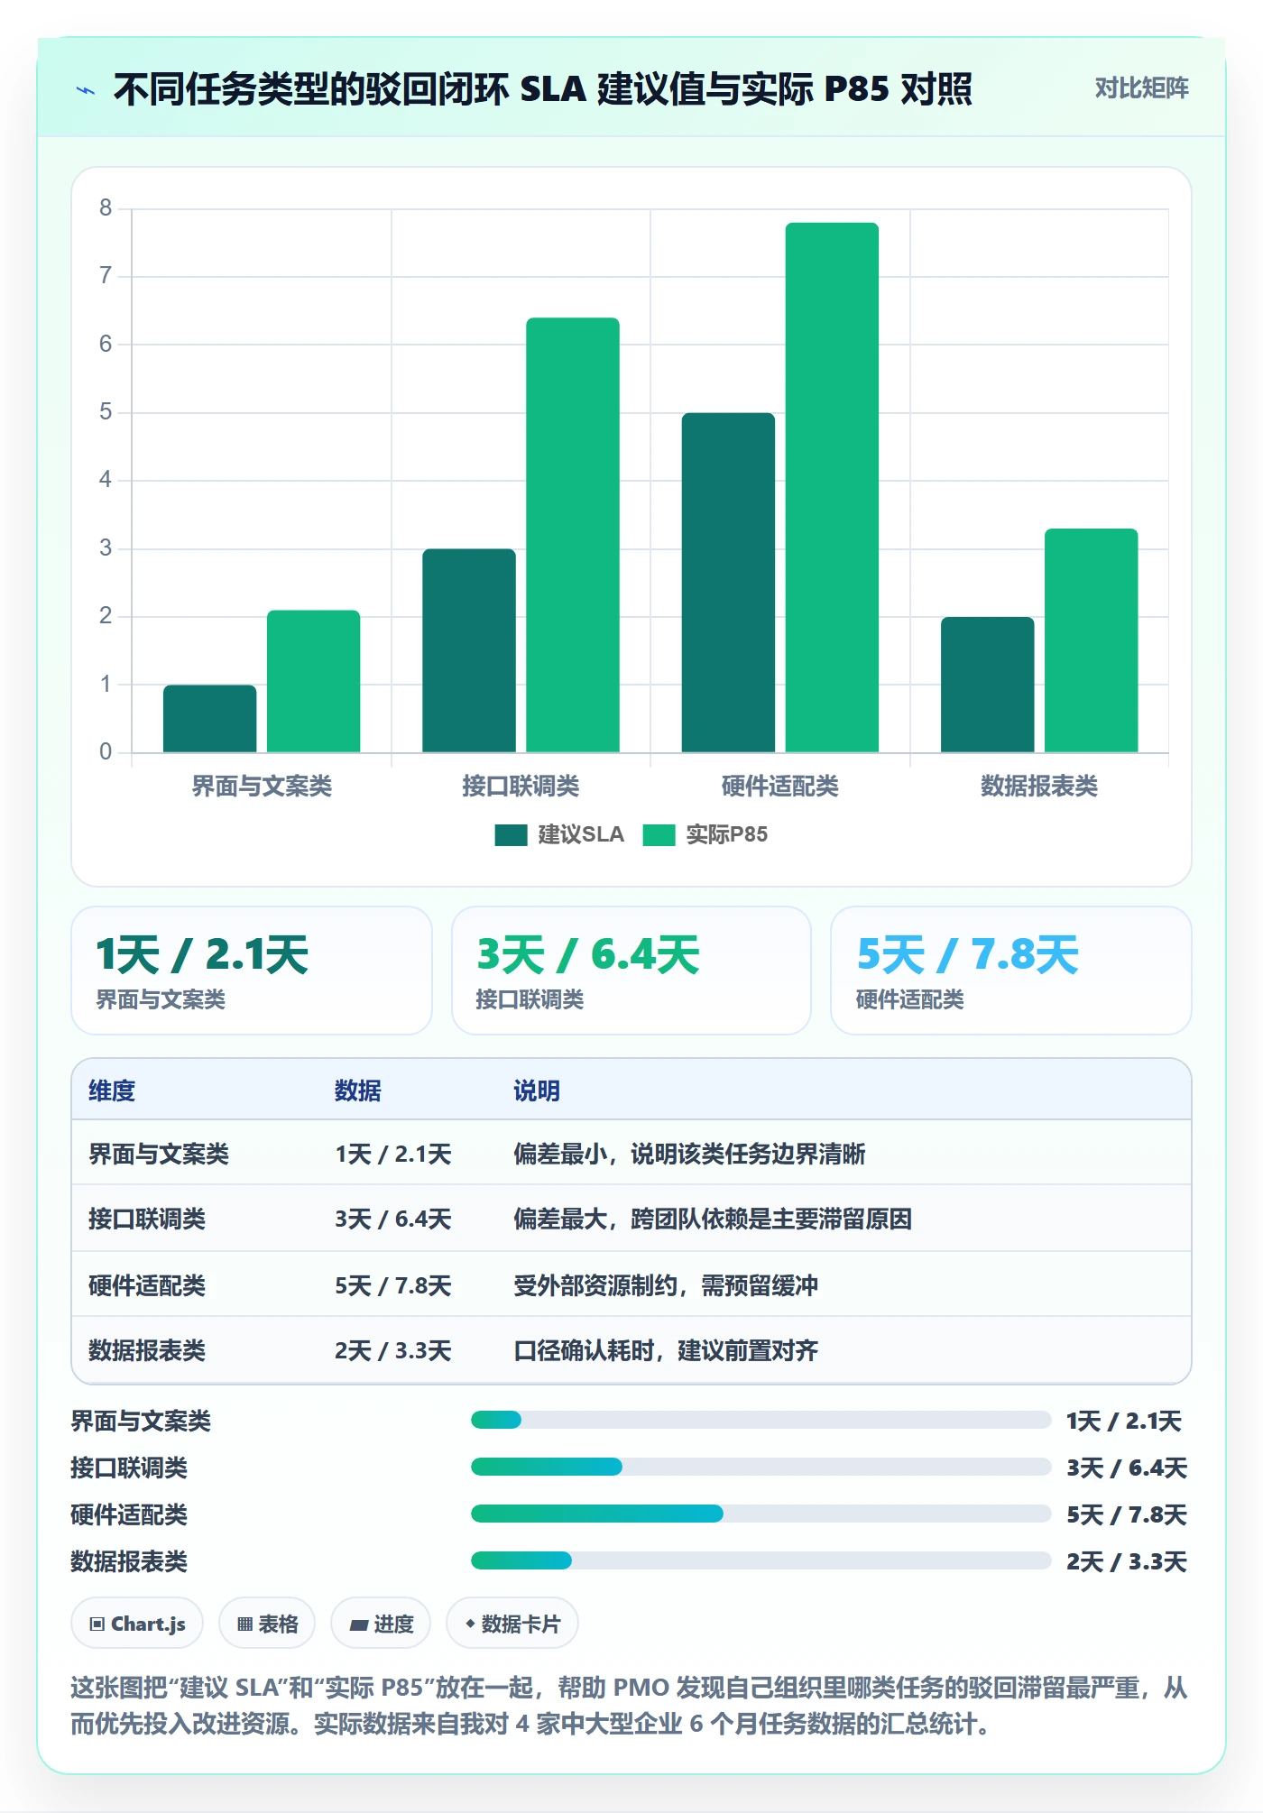This screenshot has height=1813, width=1263.
Task: Click the 接口联调类 建议SLA chart bar
Action: coord(469,650)
